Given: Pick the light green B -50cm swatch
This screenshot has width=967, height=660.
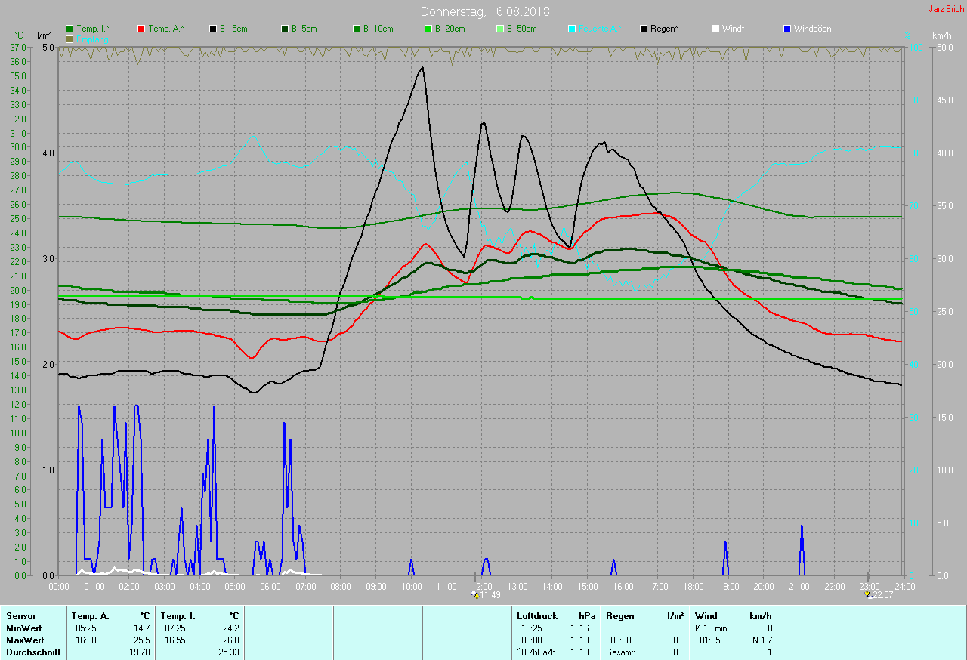Looking at the screenshot, I should [500, 29].
